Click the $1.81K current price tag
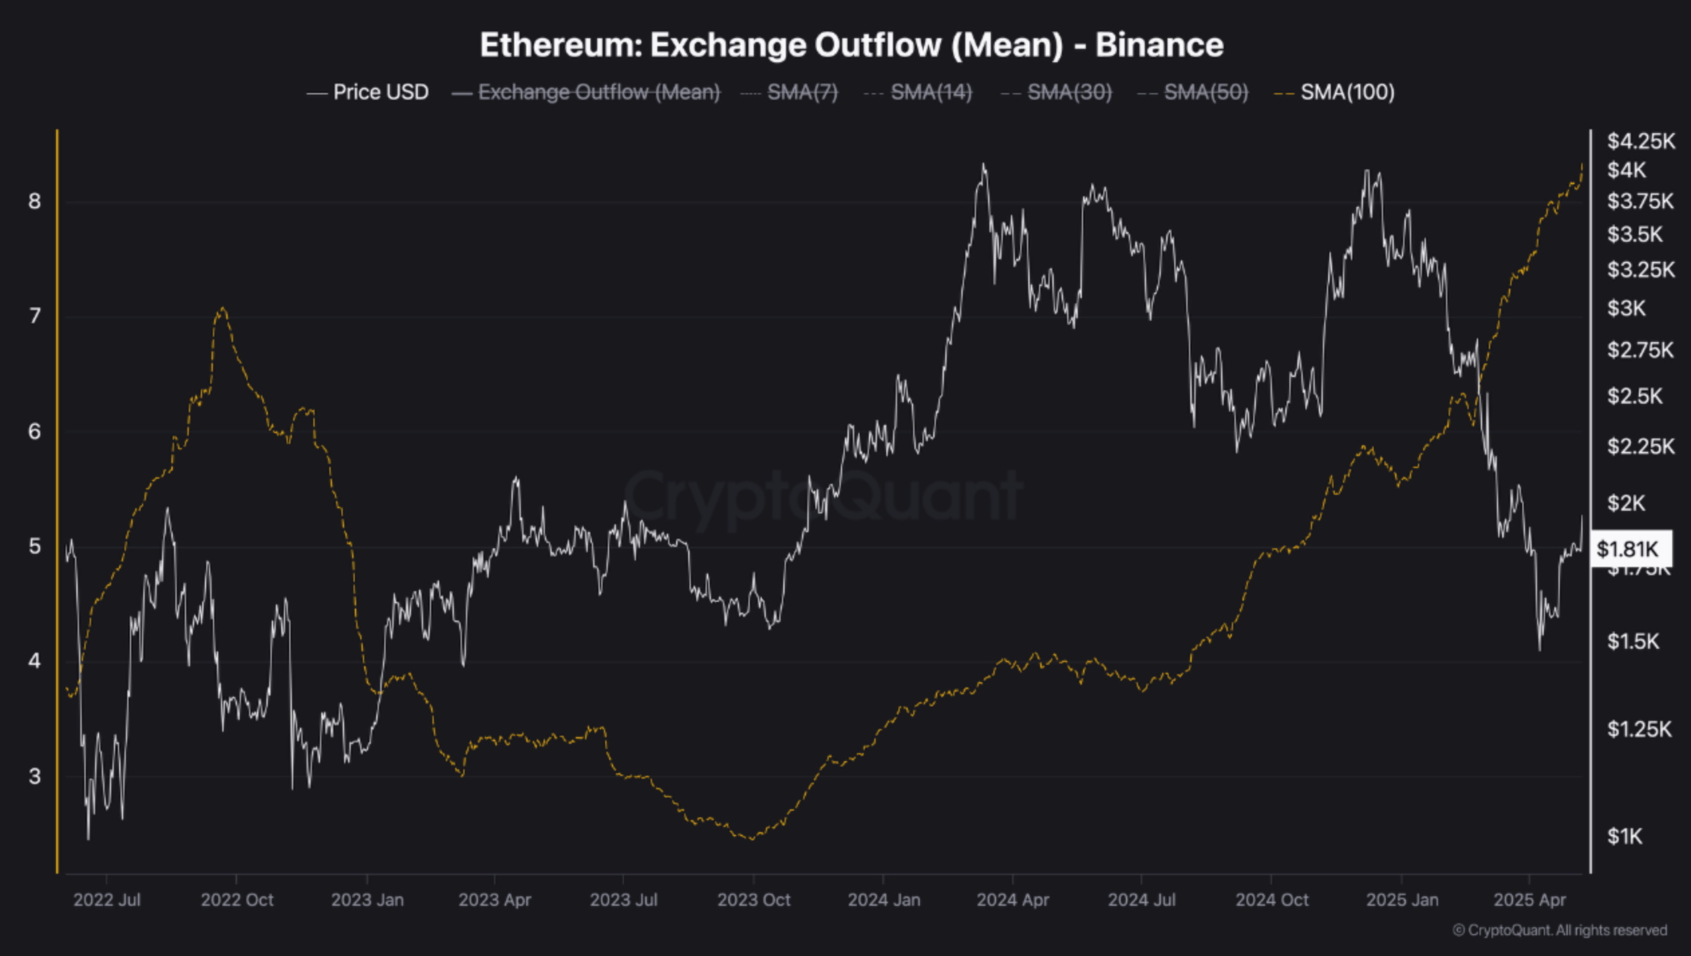 pos(1628,549)
